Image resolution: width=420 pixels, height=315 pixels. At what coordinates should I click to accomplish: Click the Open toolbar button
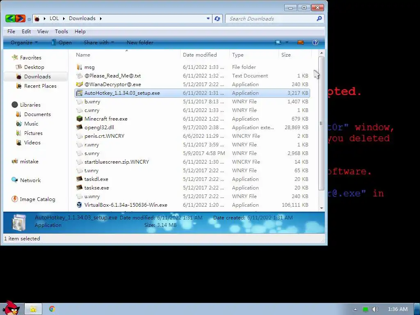(62, 42)
